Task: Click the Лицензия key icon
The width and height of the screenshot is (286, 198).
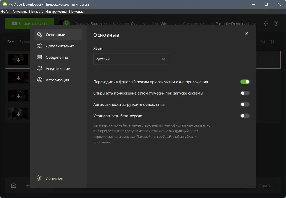Action: 39,179
